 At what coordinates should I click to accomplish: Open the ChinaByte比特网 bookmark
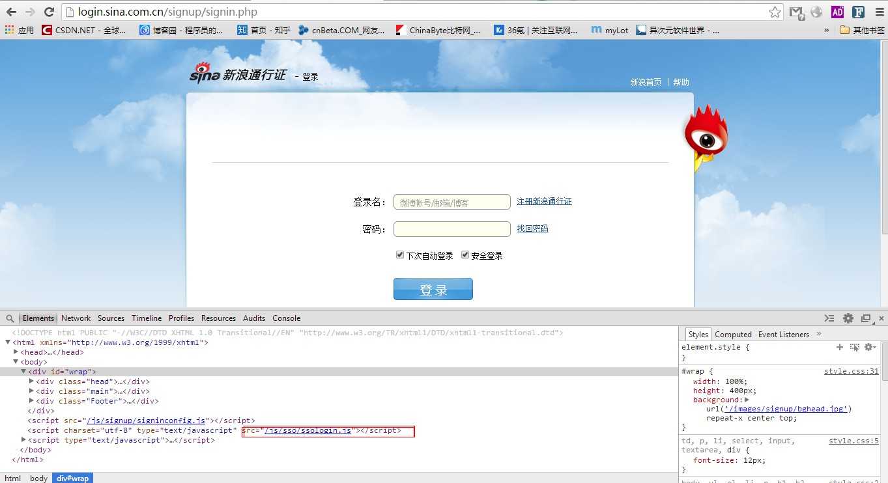[x=438, y=30]
